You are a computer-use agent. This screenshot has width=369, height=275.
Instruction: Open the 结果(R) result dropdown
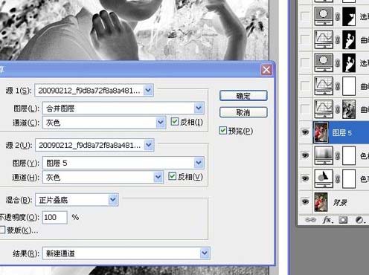126,253
